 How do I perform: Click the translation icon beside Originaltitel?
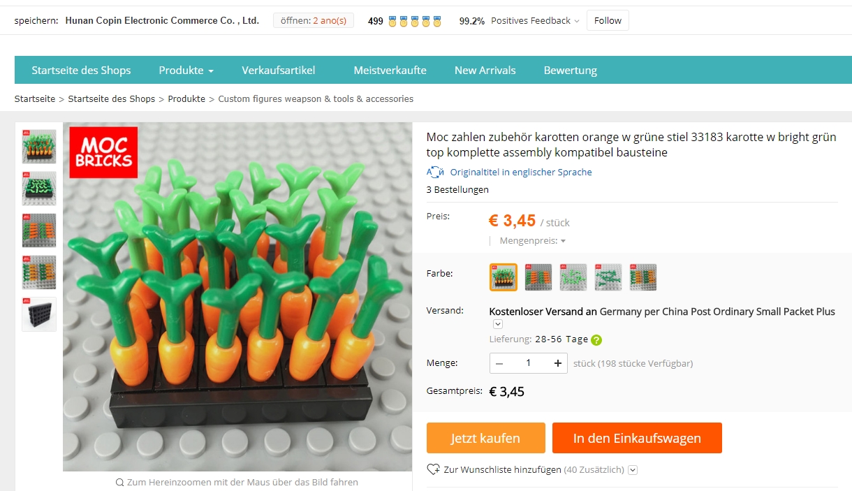point(435,173)
